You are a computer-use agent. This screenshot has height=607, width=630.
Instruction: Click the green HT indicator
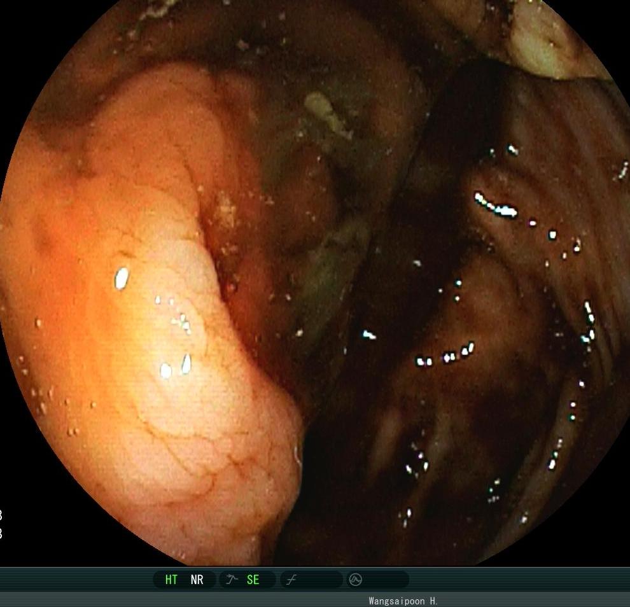tap(171, 579)
